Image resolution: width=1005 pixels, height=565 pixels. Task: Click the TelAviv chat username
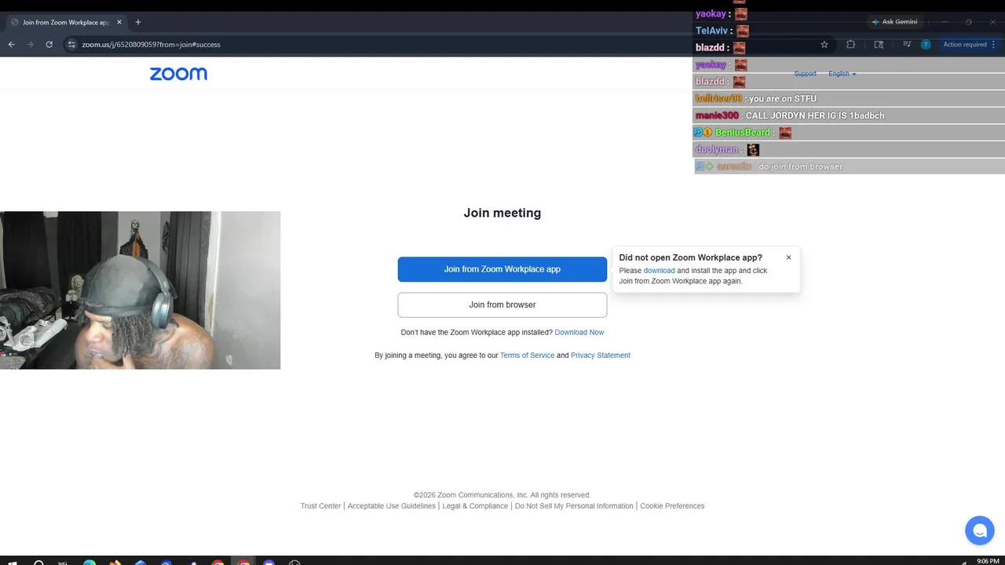711,31
